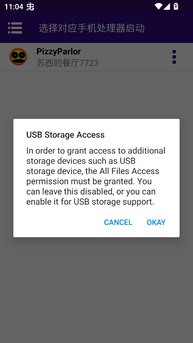Tap the Wi-Fi status bar icon
Screen dimensions: 193x343
(158, 7)
